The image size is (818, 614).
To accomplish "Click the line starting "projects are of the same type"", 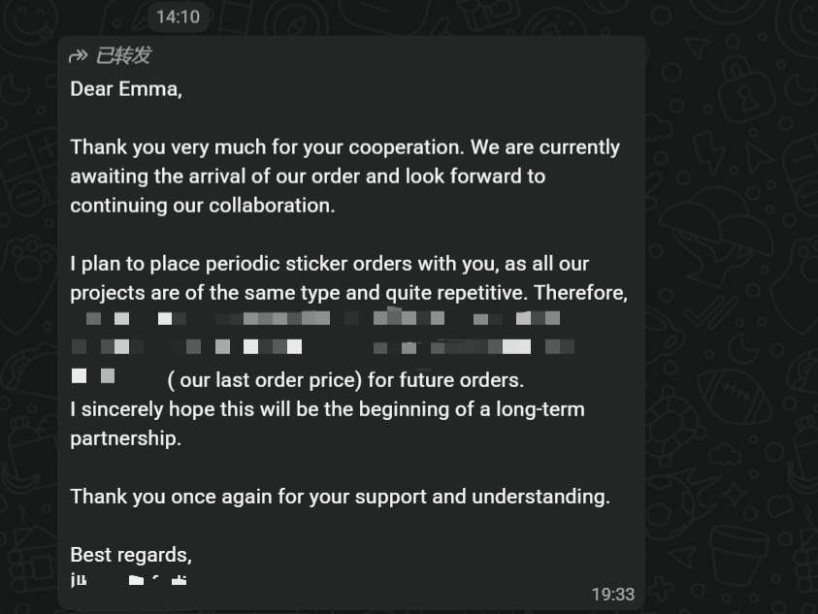I will (348, 293).
